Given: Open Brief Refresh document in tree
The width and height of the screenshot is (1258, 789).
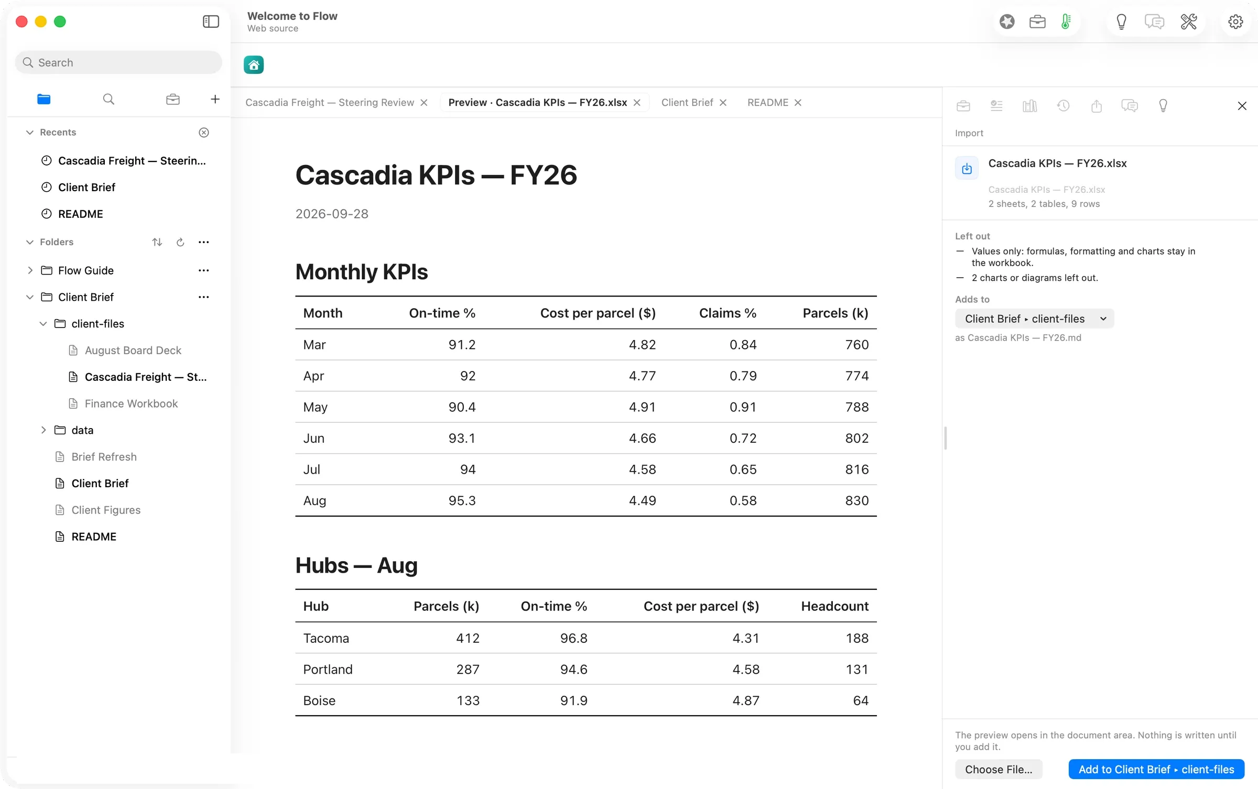Looking at the screenshot, I should click(104, 457).
